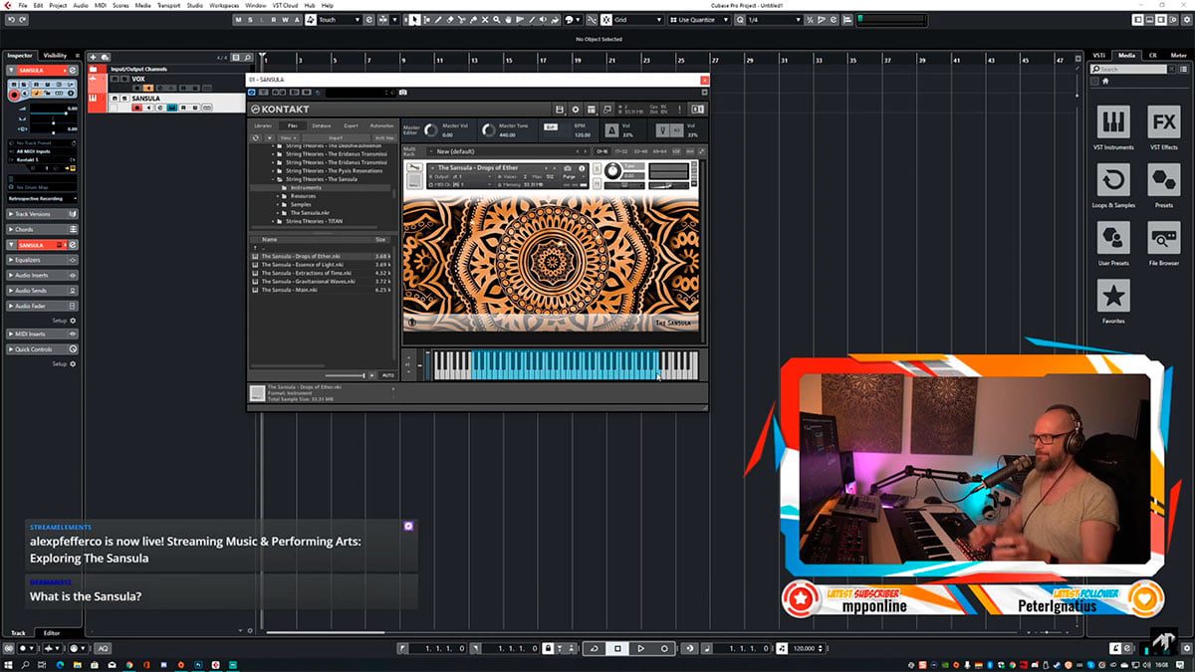1195x672 pixels.
Task: Open the Windows Start menu
Action: point(9,664)
